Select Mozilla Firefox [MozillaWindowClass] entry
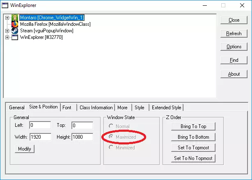Screen dimensions: 252x180 pyautogui.click(x=55, y=24)
